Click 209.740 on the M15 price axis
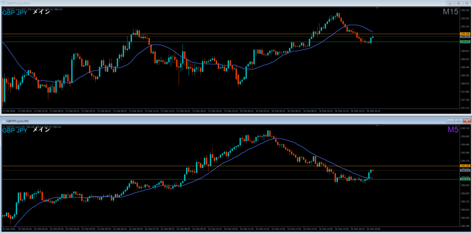The height and width of the screenshot is (233, 472). 465,10
